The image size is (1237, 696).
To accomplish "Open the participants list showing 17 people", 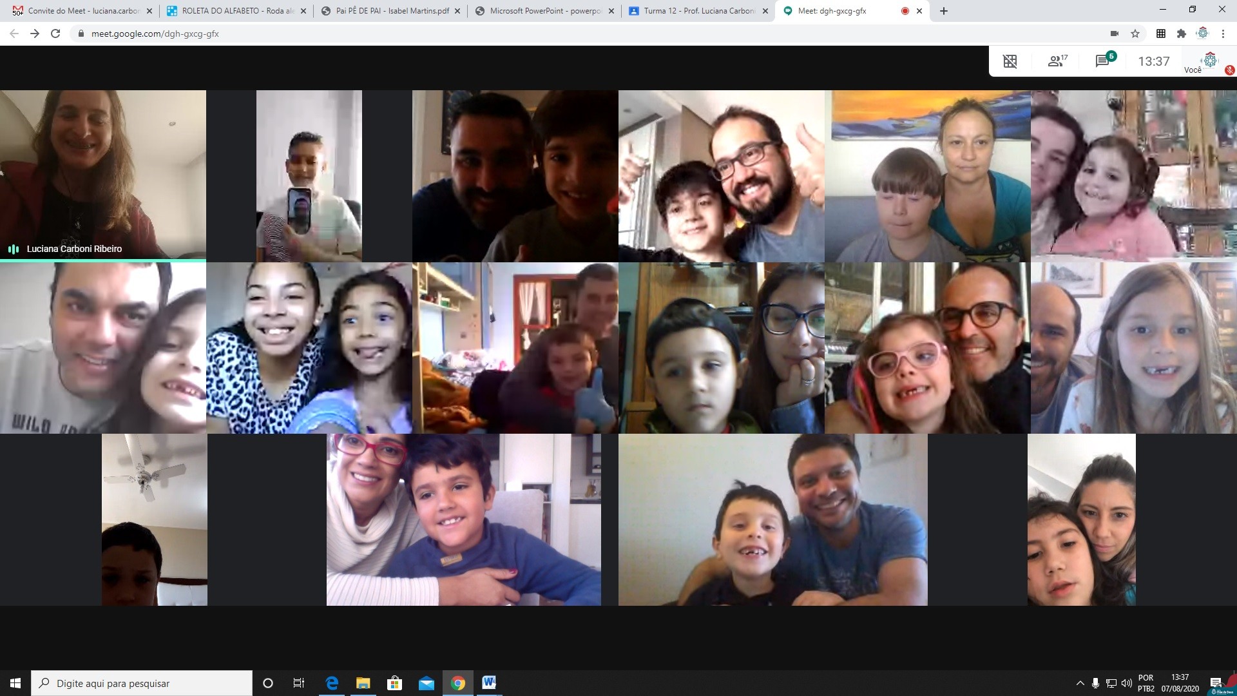I will (1057, 61).
